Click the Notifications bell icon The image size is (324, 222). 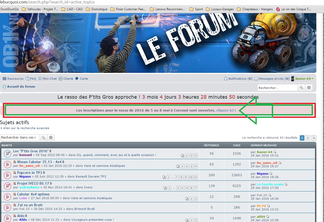(x=225, y=79)
